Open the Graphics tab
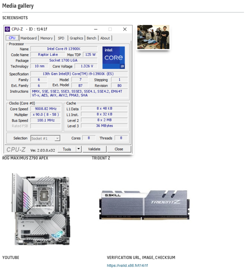The height and width of the screenshot is (271, 247). point(76,38)
